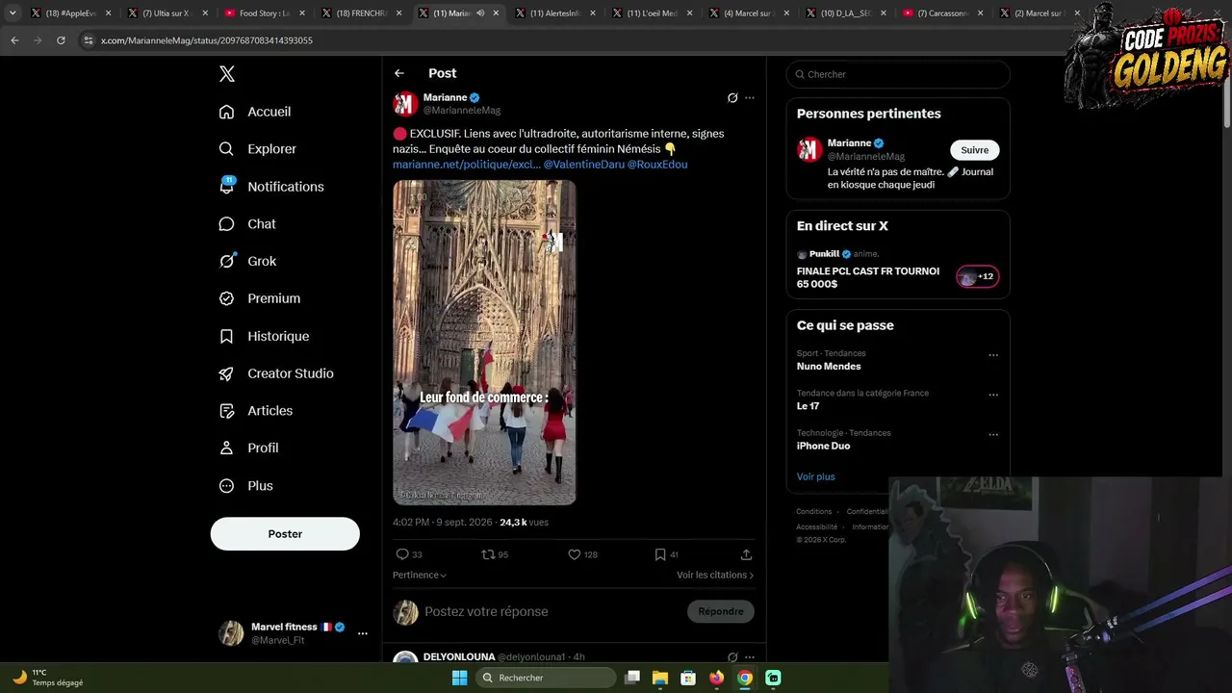Follow Marianne with the Suivre button
The image size is (1232, 693).
click(x=975, y=150)
